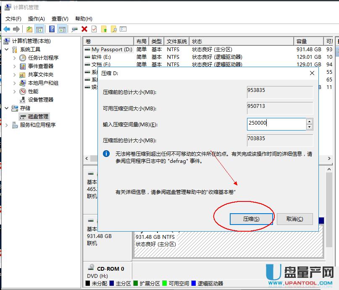Expand the 任务计划程序 tree node
This screenshot has height=290, width=339.
[x=15, y=58]
